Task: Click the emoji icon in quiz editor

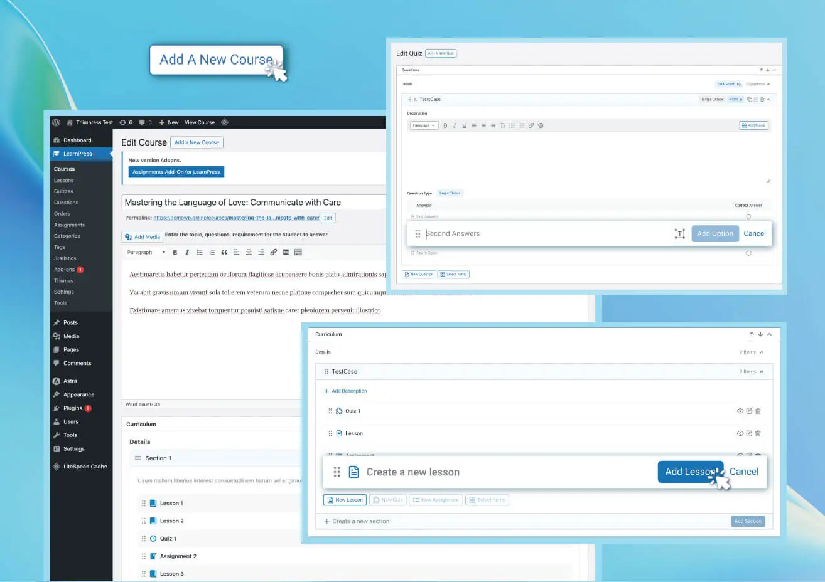Action: [541, 125]
